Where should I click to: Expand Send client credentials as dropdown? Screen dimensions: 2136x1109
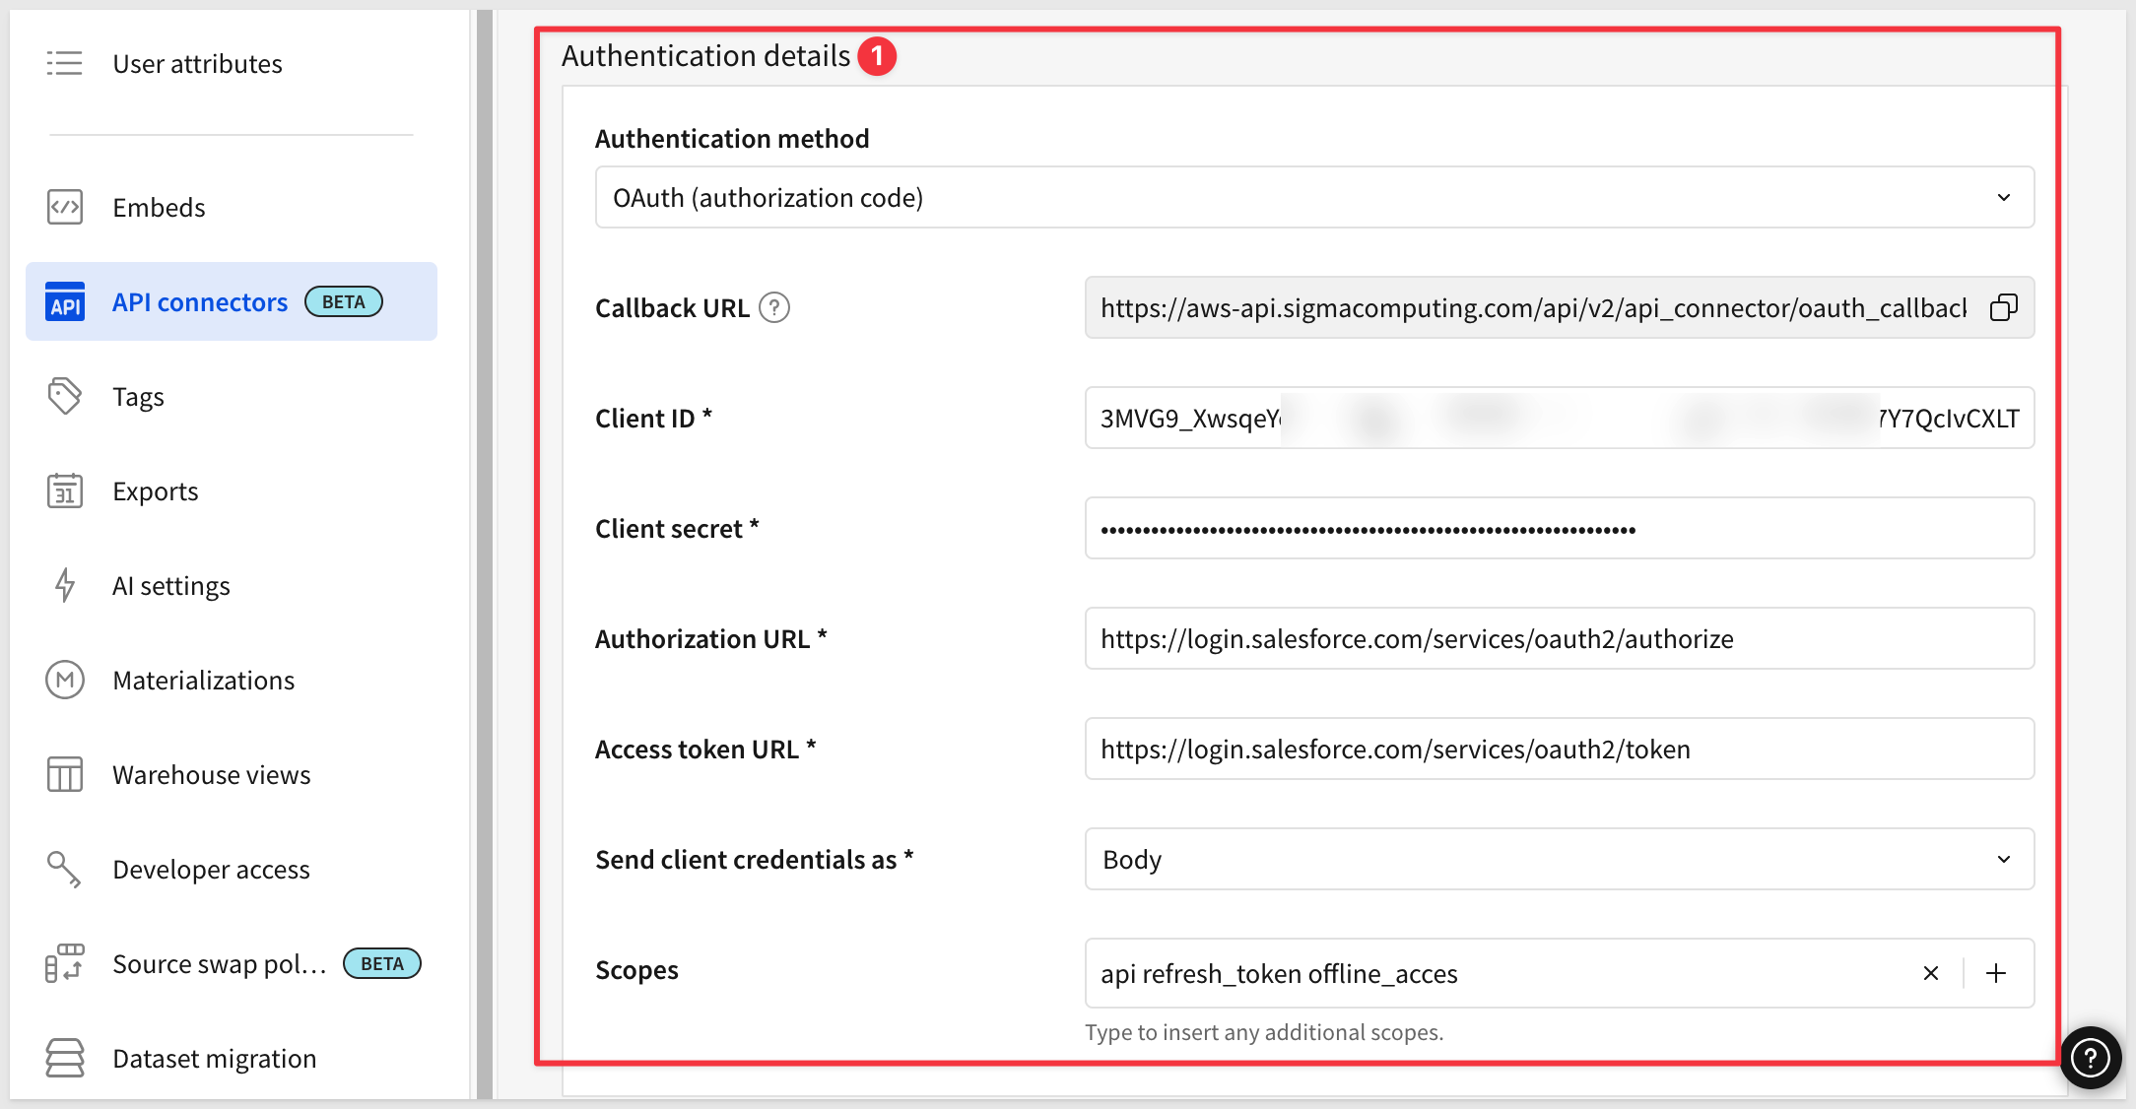click(x=1559, y=860)
